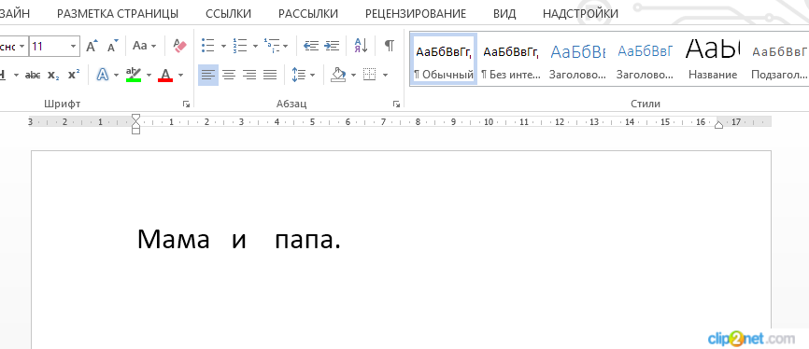The image size is (809, 349).
Task: Sort text with the A-Я sort icon
Action: click(361, 46)
